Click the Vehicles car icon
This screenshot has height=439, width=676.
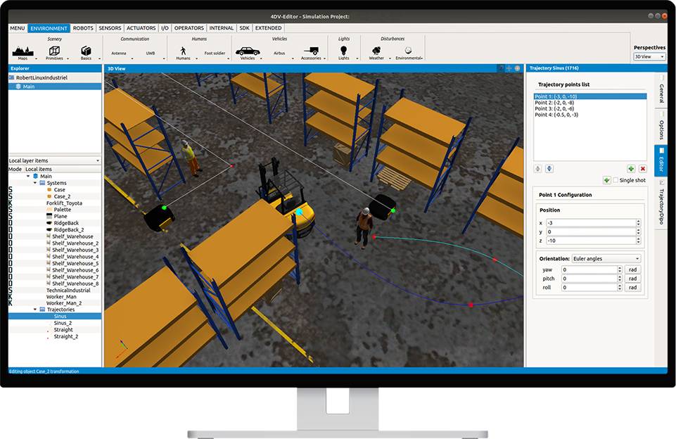(247, 51)
